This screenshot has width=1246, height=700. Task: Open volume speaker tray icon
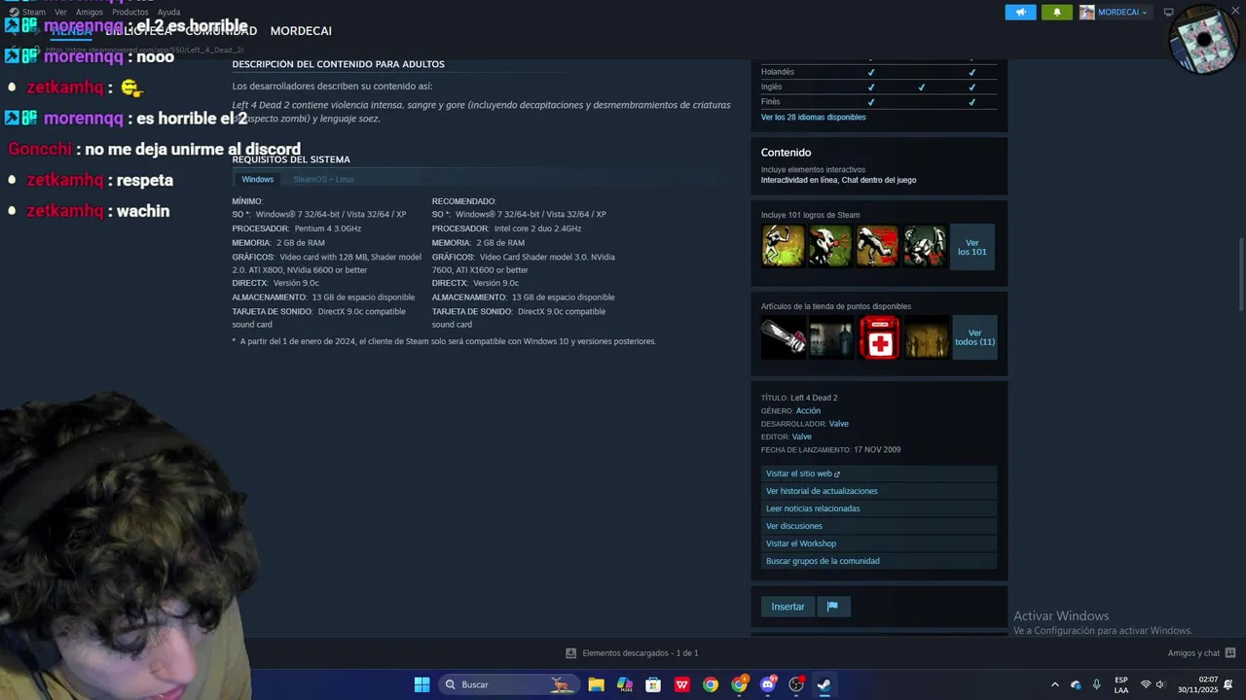tap(1160, 684)
